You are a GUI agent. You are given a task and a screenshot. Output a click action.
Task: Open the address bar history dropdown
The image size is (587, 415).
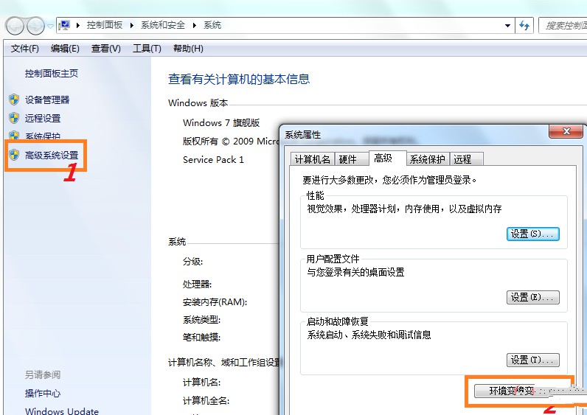[x=507, y=26]
